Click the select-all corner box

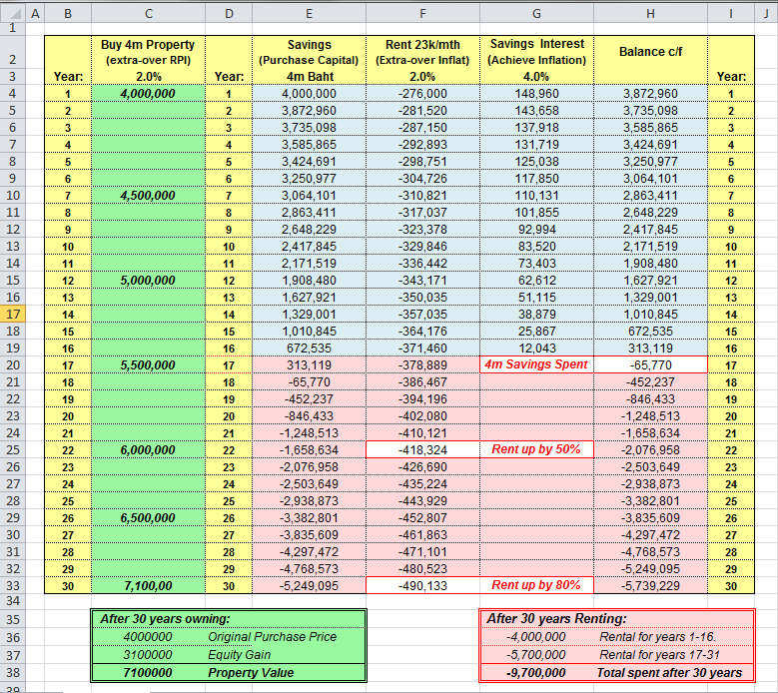point(13,13)
